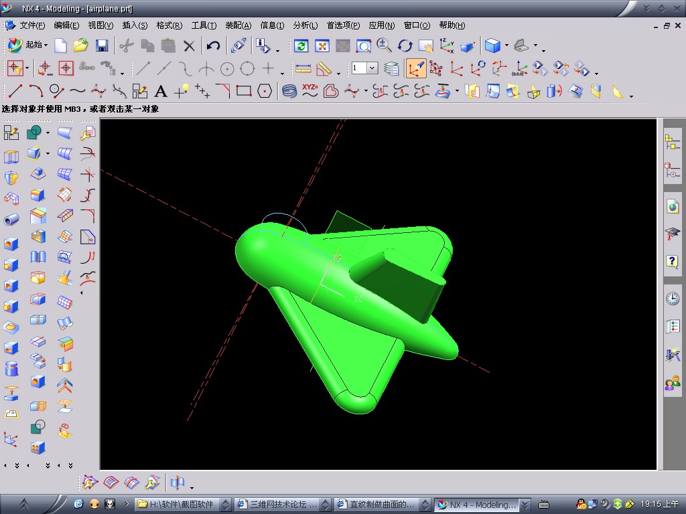Select the XYZ law curve tool
The width and height of the screenshot is (686, 514).
point(310,90)
